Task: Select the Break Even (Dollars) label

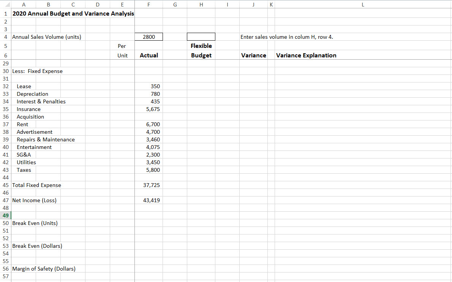Action: point(37,246)
